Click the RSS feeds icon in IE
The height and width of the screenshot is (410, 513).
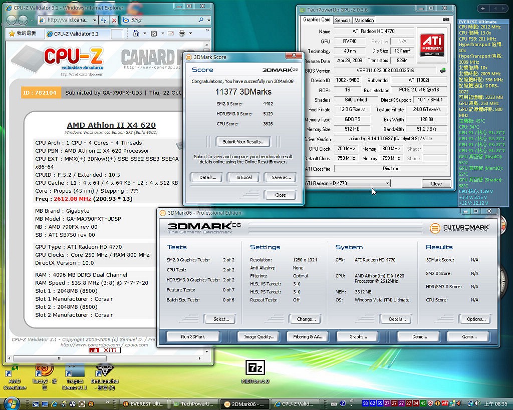pos(154,34)
